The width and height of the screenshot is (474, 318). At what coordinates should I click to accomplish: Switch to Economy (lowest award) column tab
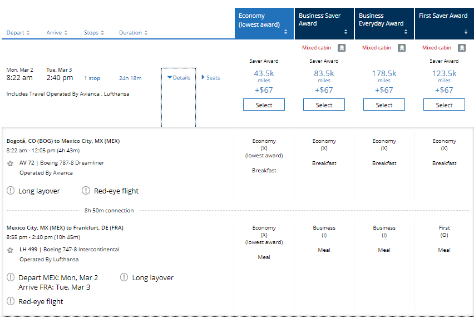tap(264, 23)
